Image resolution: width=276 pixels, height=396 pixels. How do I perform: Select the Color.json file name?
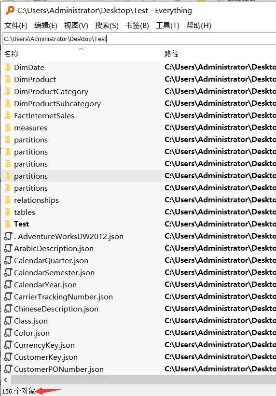(x=32, y=333)
